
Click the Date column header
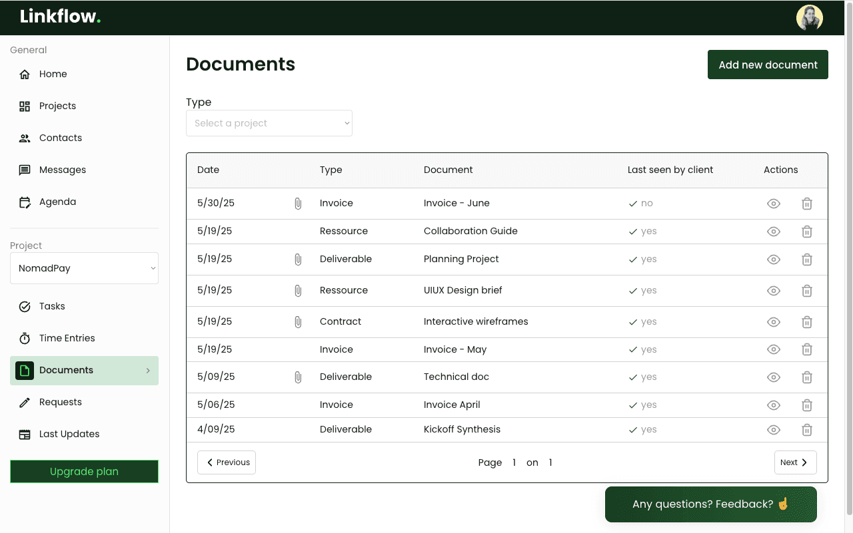[208, 170]
